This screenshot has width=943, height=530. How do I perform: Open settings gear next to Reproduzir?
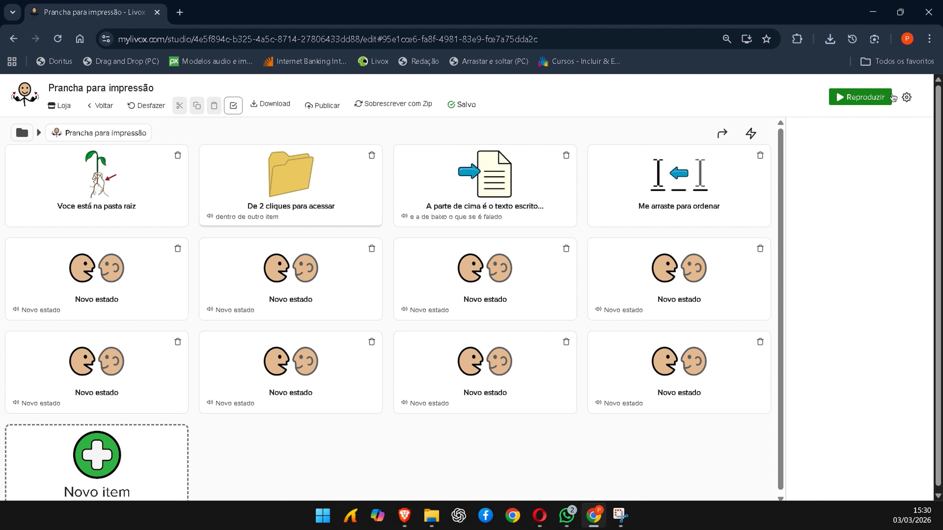[x=907, y=97]
